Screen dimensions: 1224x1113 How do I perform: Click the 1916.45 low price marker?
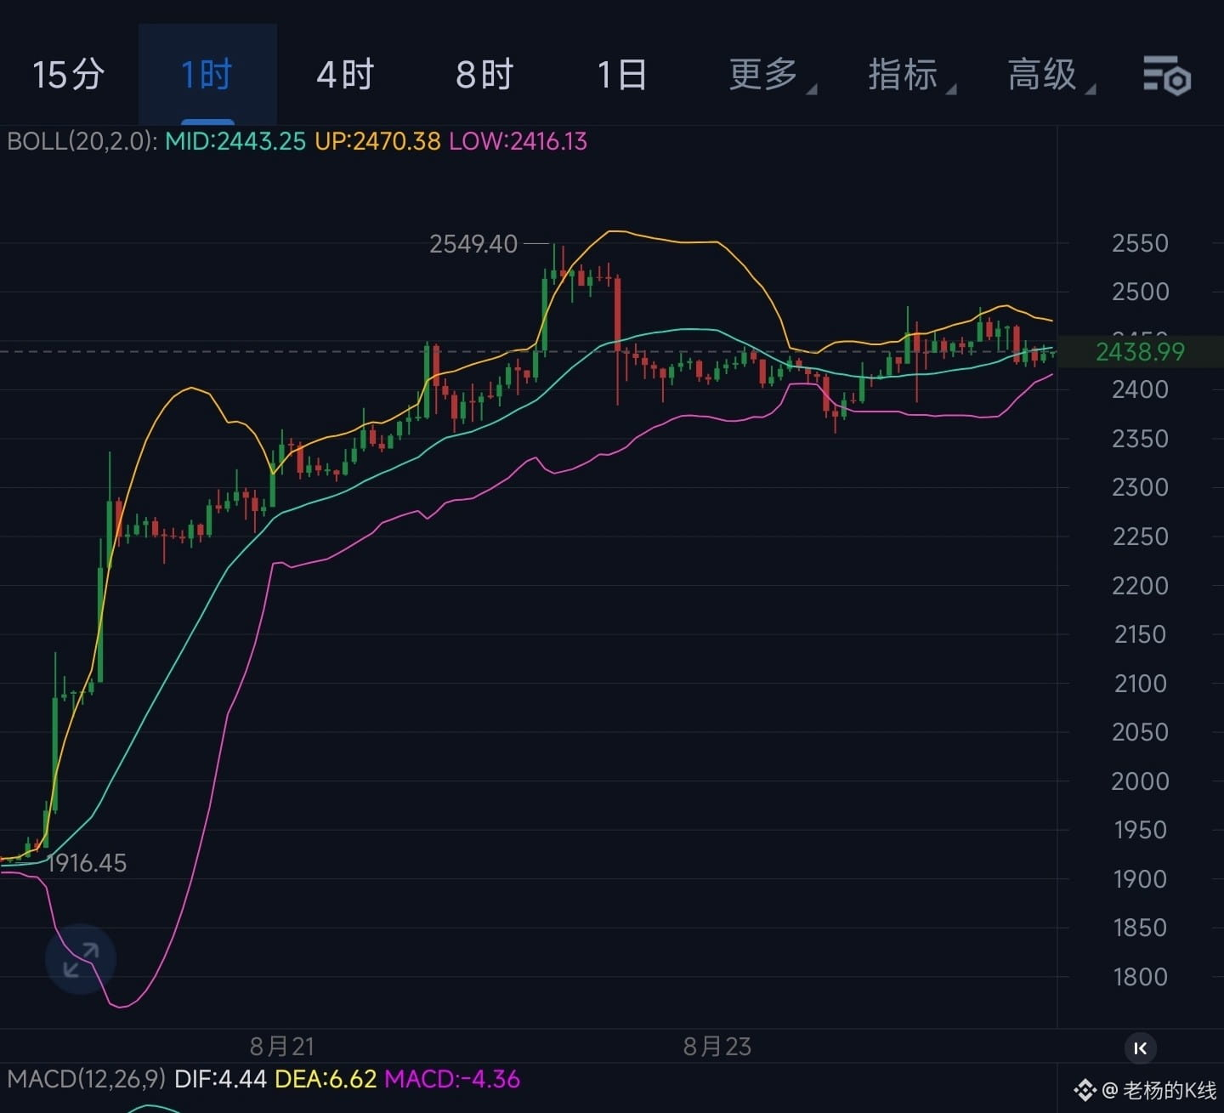pyautogui.click(x=87, y=863)
